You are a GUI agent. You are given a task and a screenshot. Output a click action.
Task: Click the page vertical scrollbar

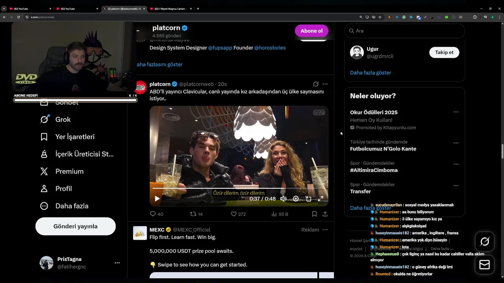pyautogui.click(x=502, y=151)
